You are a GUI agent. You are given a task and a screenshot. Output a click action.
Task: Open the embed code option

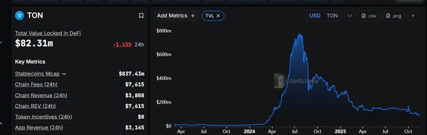point(350,16)
